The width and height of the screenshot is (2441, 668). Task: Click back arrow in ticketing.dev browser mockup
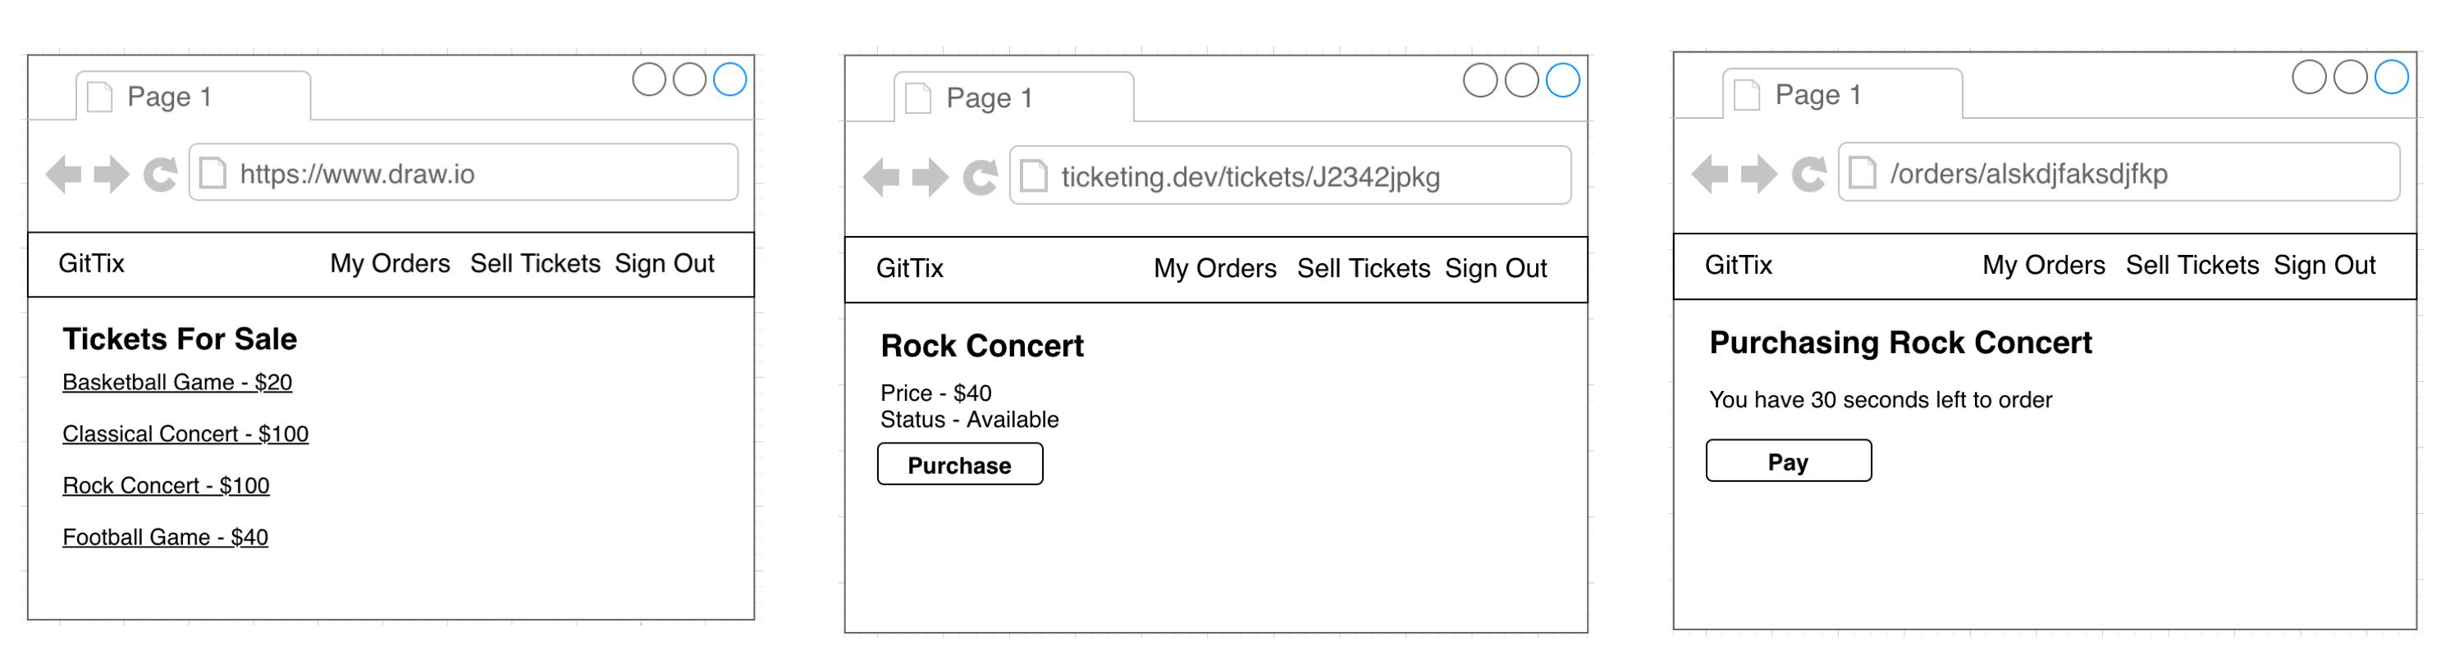pyautogui.click(x=882, y=177)
